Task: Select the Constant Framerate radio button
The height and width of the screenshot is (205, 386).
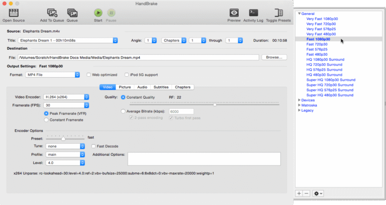Action: [46, 120]
